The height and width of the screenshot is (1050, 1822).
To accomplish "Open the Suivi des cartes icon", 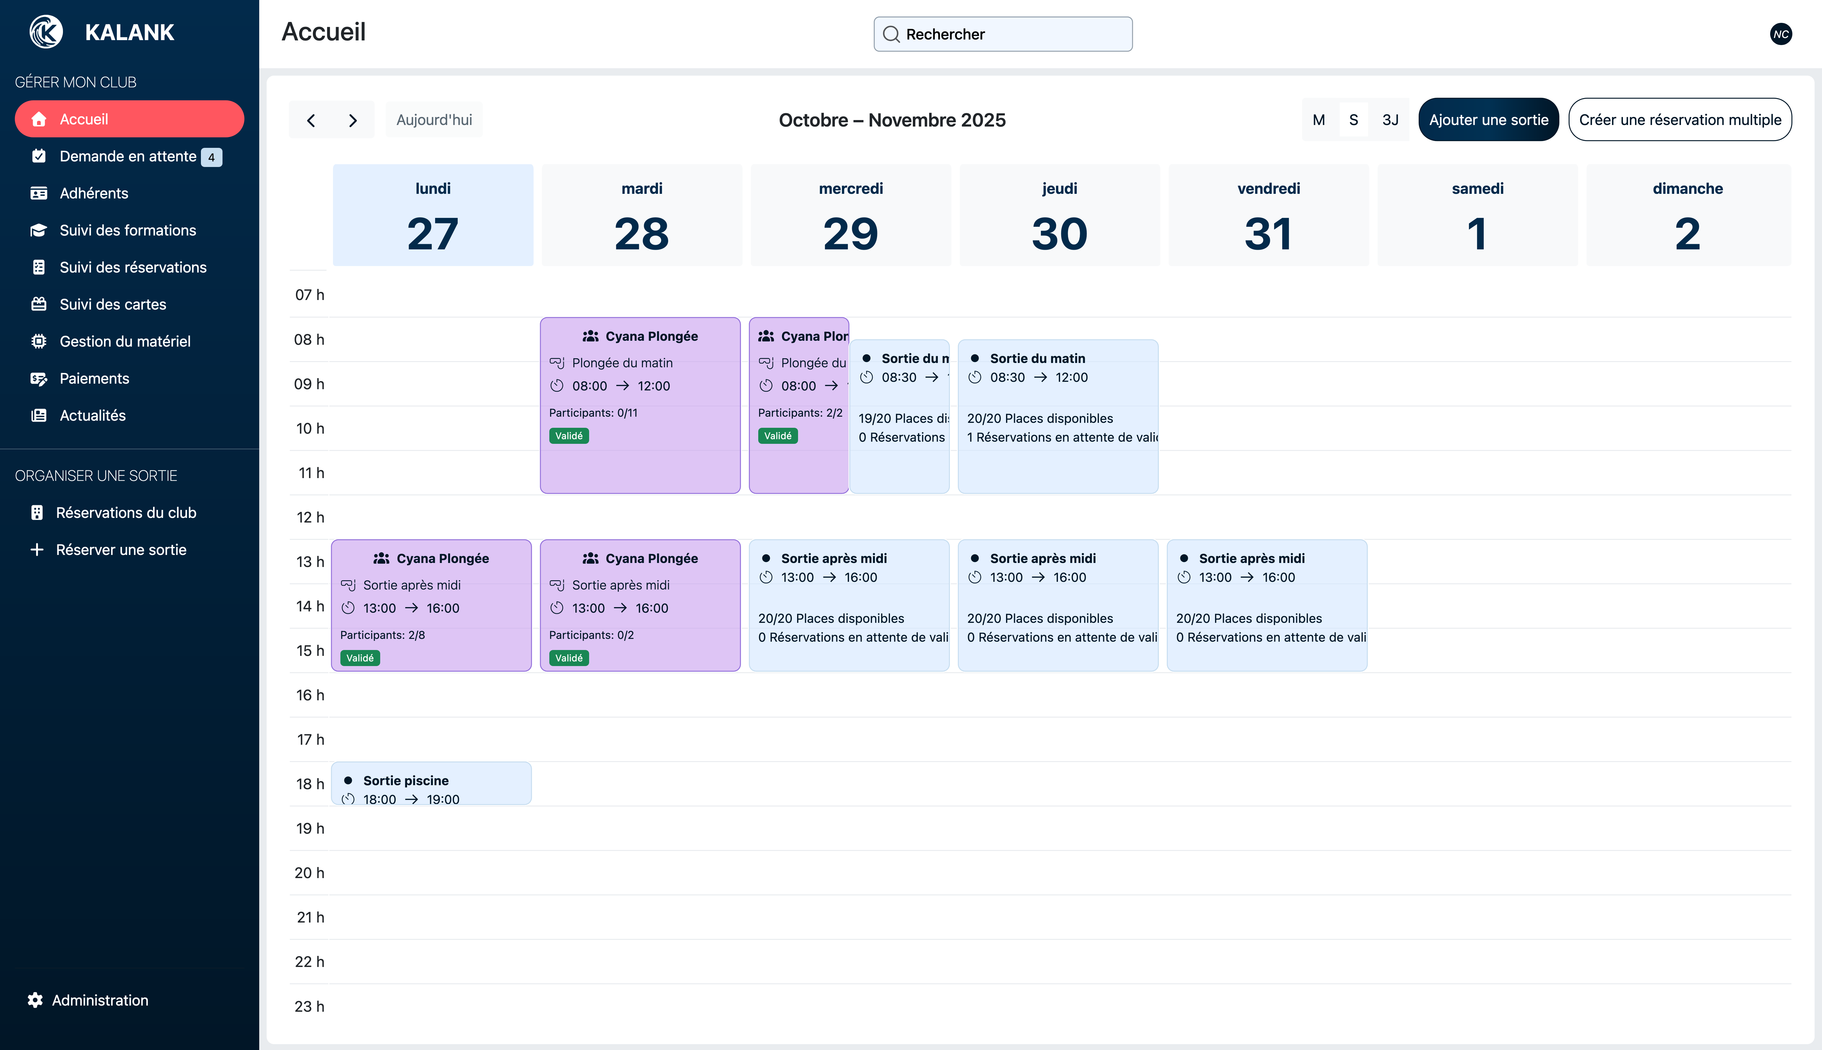I will (x=39, y=304).
